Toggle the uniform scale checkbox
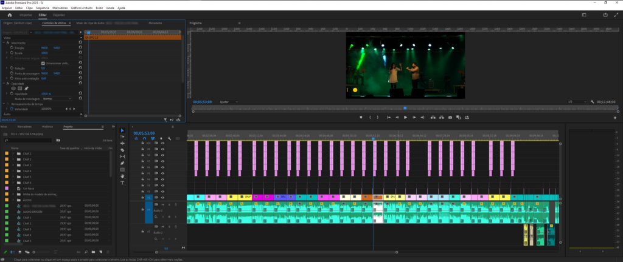Screen dimensions: 623x262 coord(43,63)
